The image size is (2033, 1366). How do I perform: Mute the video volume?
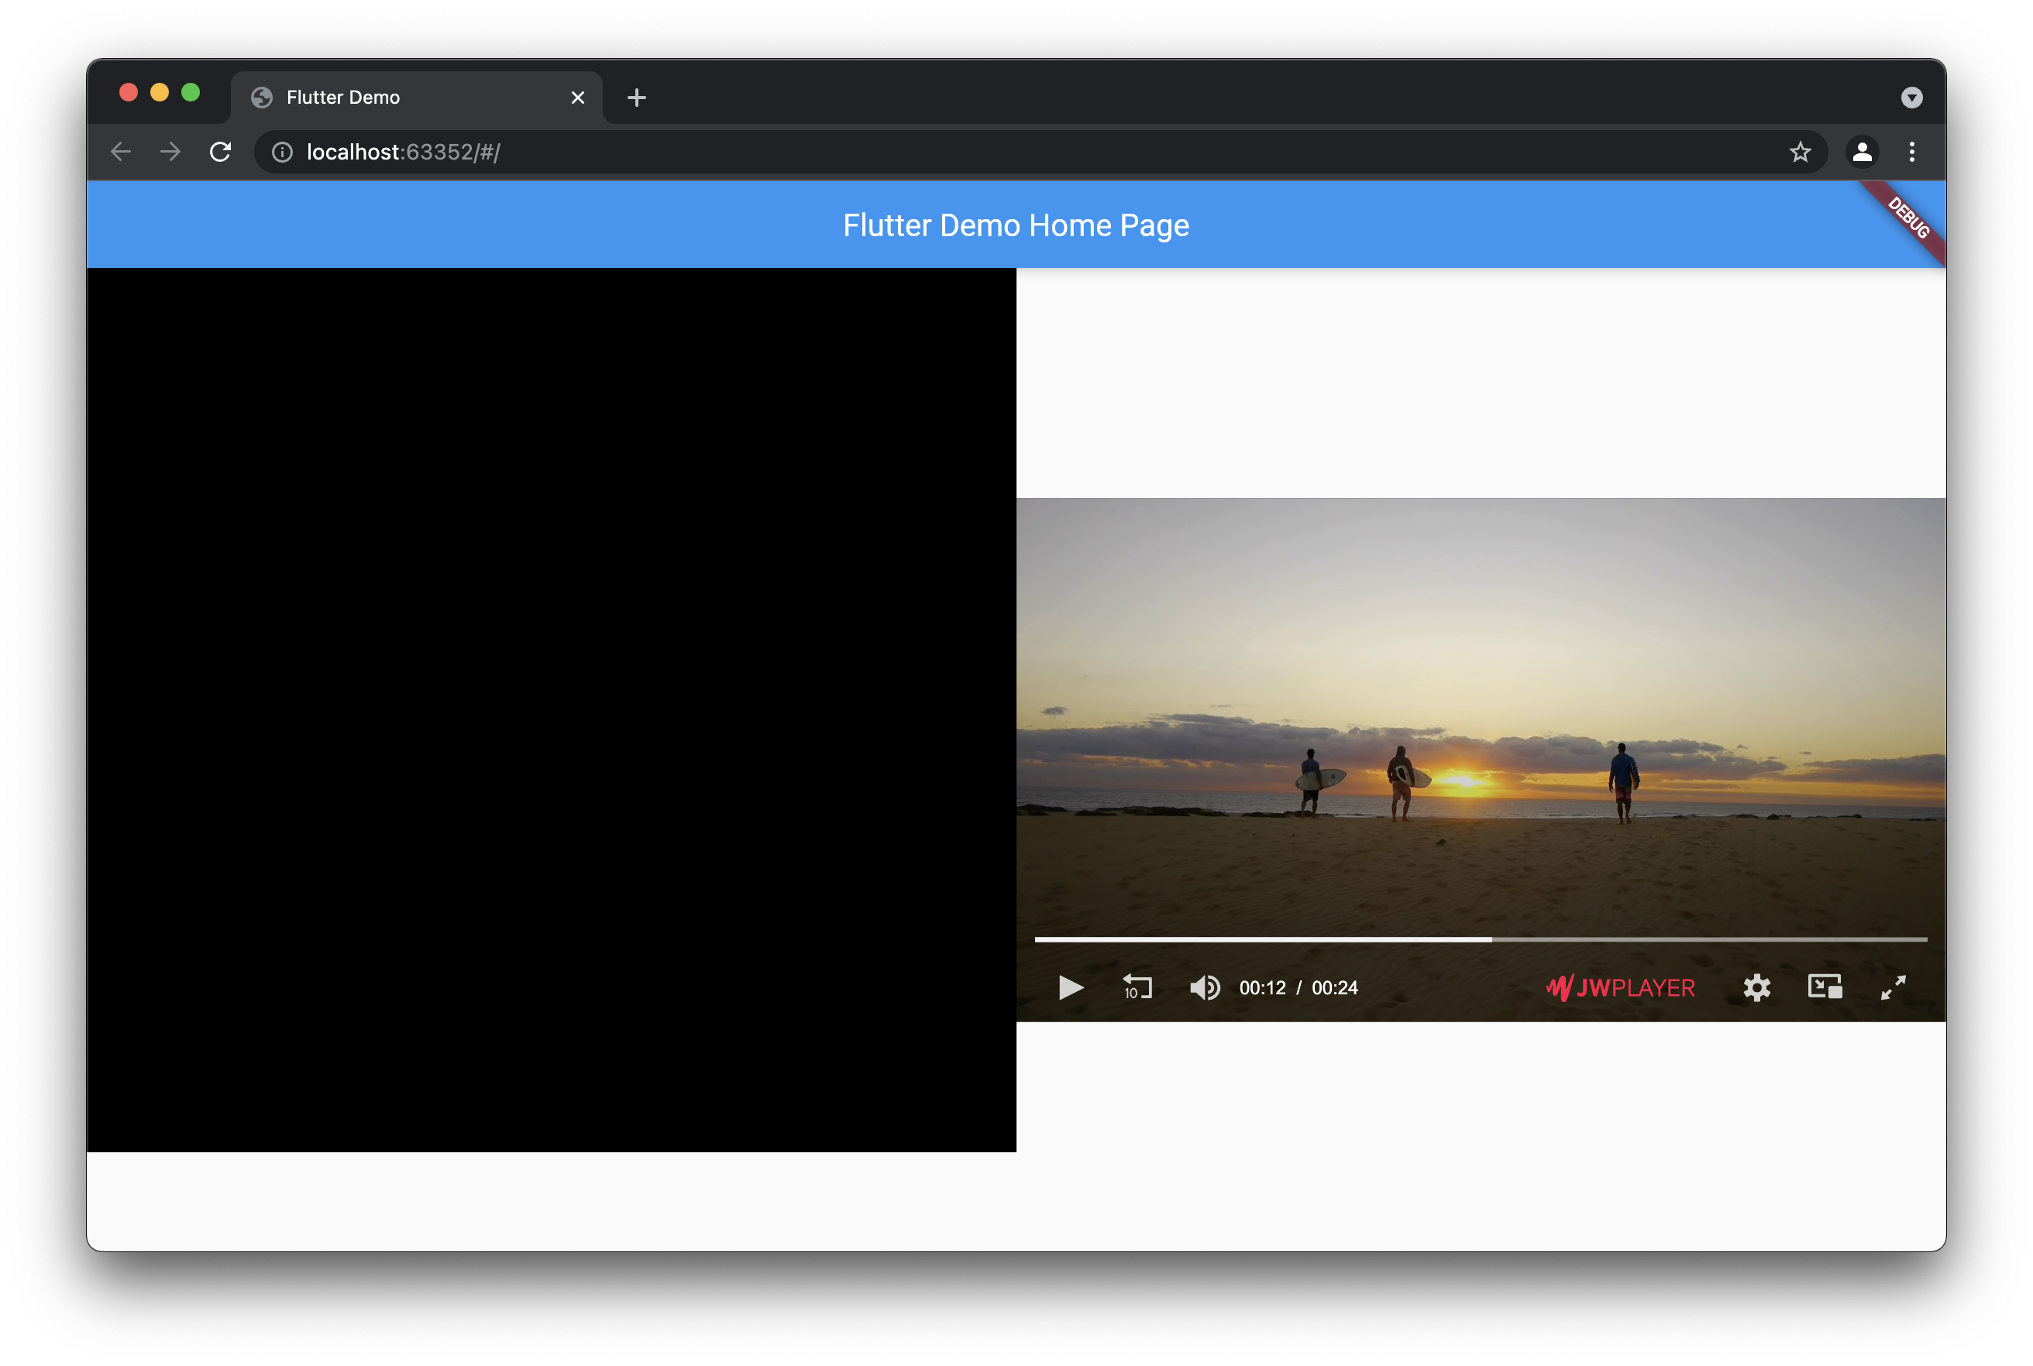coord(1204,987)
